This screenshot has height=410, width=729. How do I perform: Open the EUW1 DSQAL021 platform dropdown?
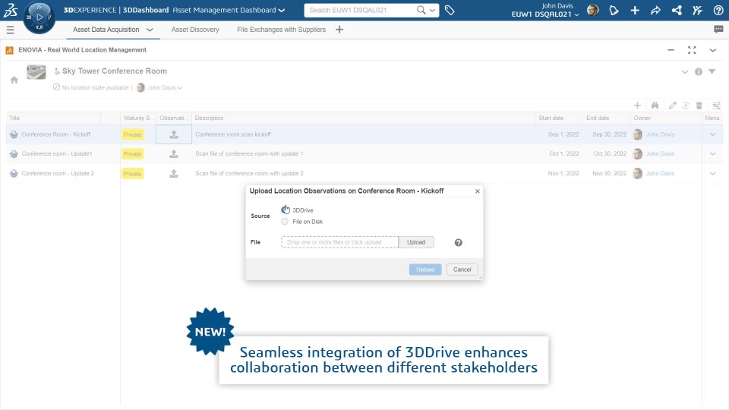pos(576,15)
